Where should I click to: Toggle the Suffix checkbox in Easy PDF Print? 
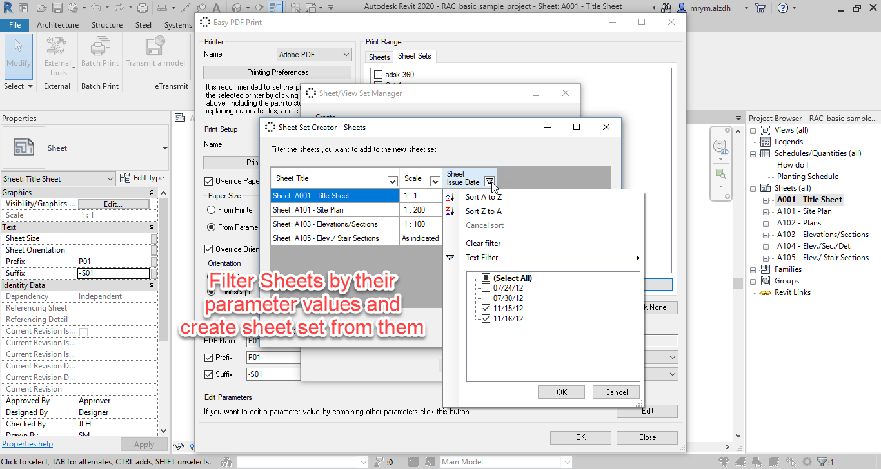click(x=208, y=374)
